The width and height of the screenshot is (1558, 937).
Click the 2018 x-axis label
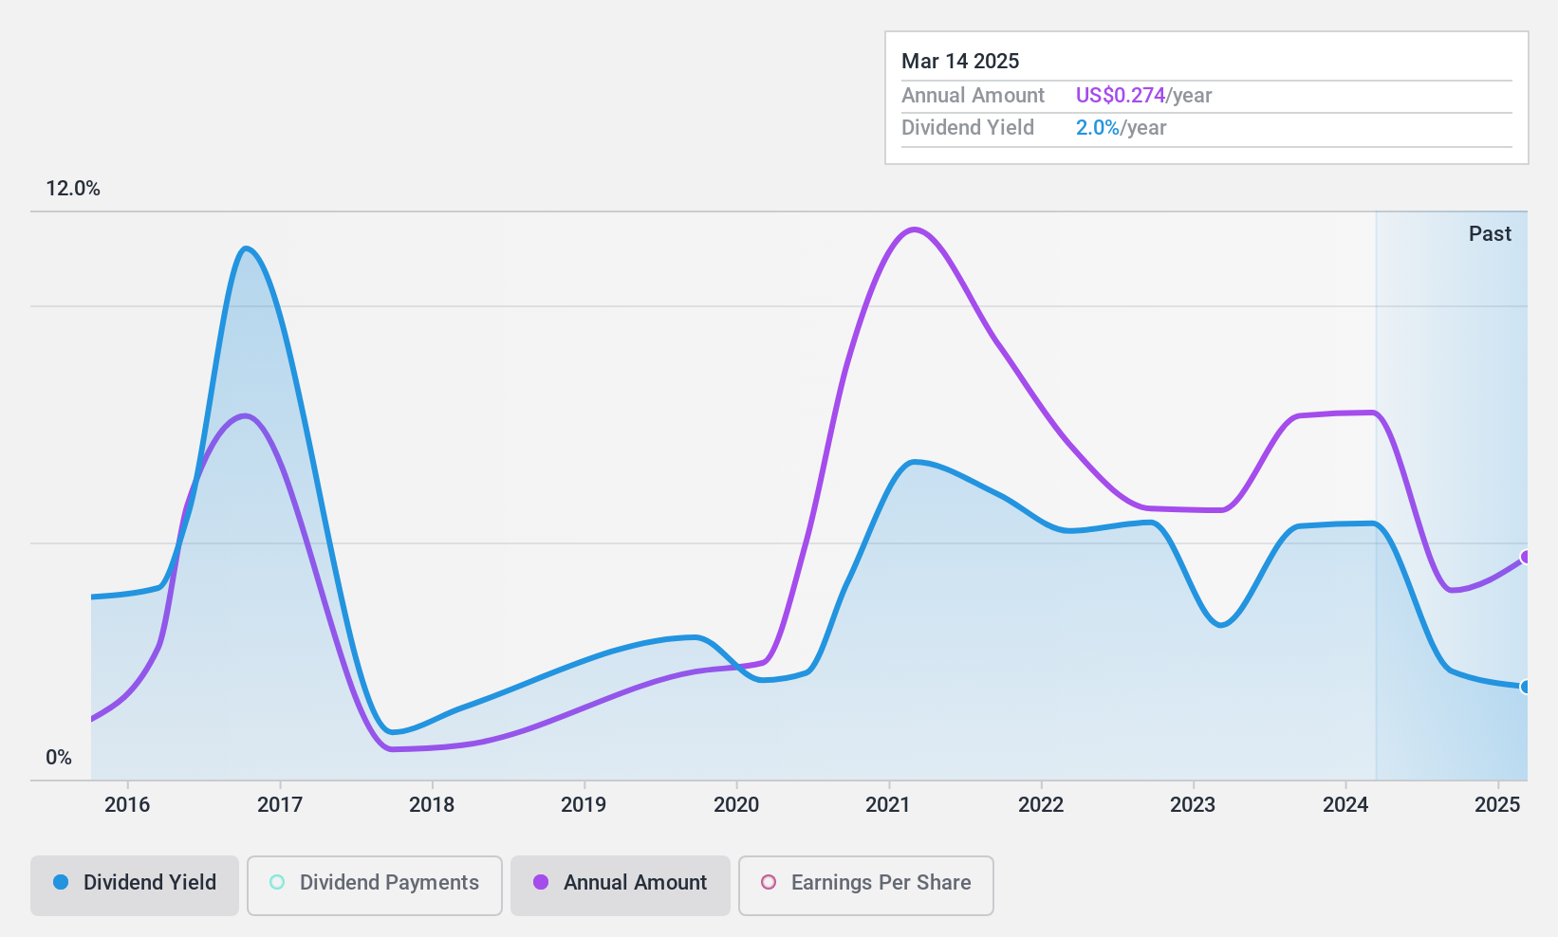[x=432, y=805]
